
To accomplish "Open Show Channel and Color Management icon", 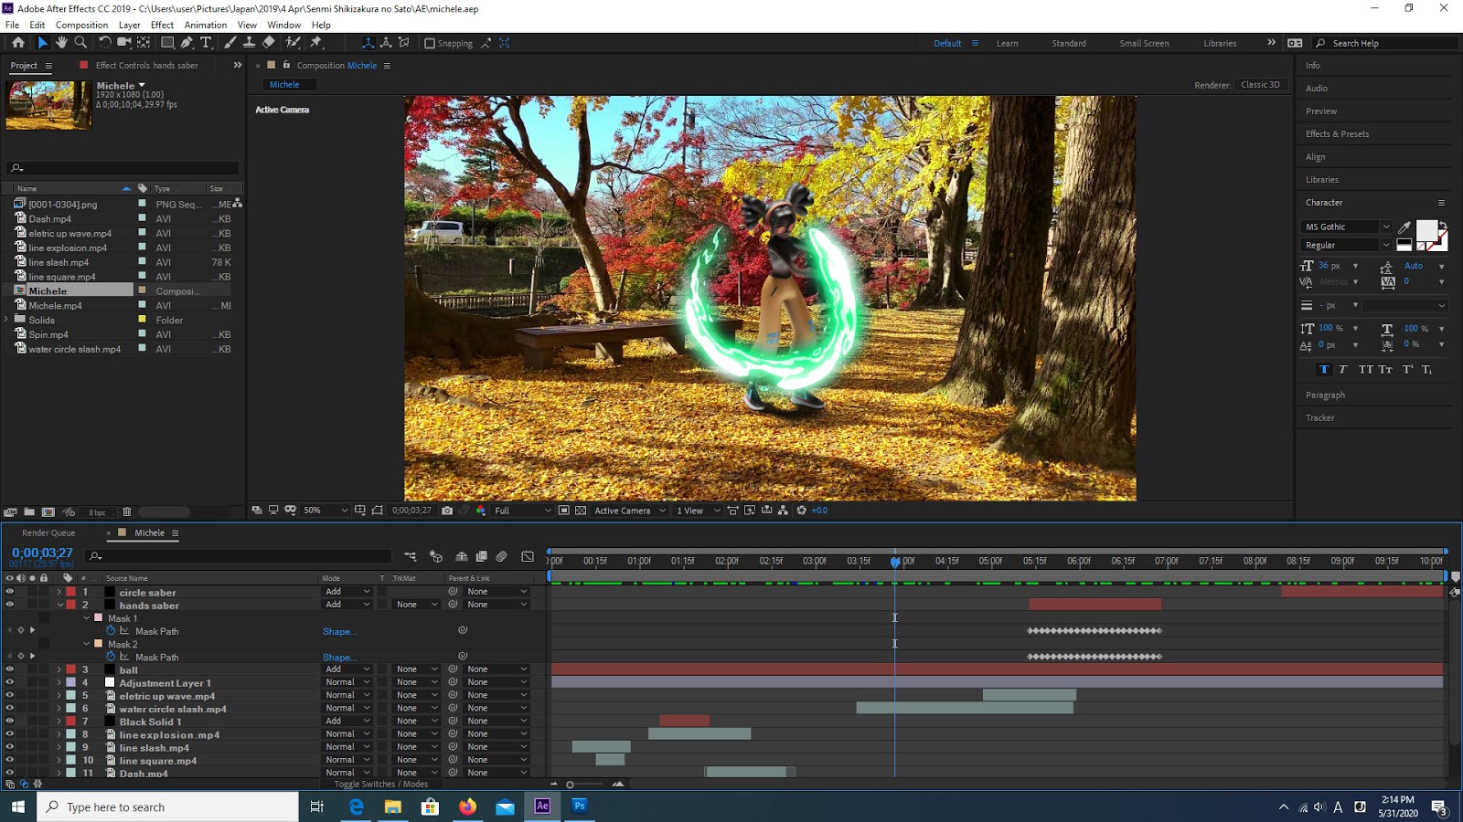I will coord(480,511).
